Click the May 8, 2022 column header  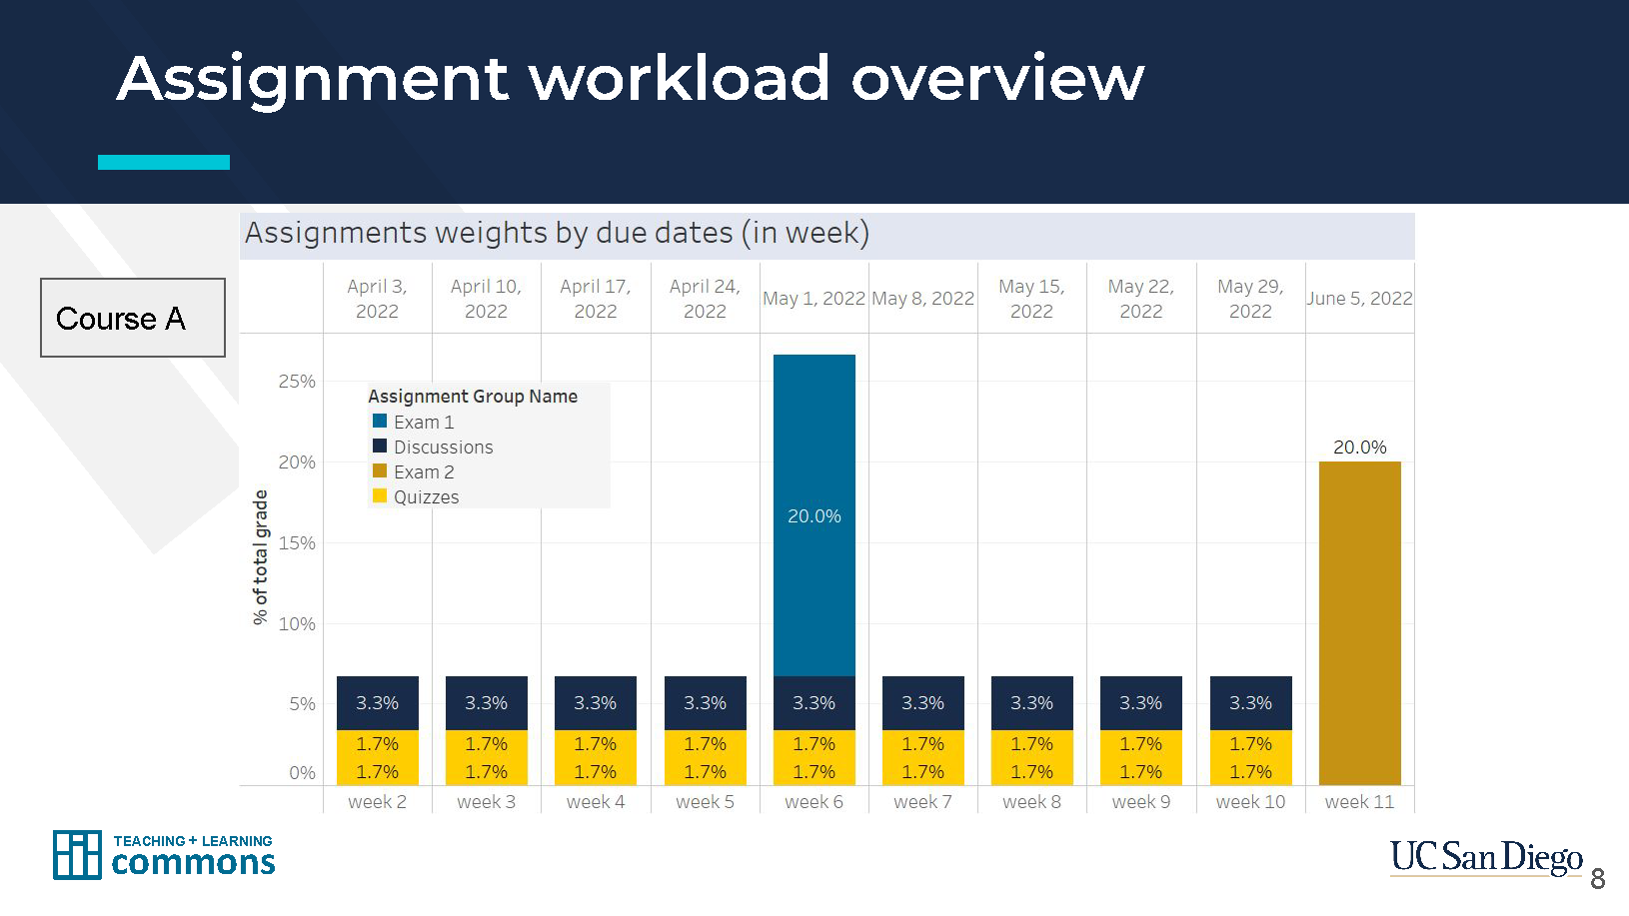(x=922, y=298)
